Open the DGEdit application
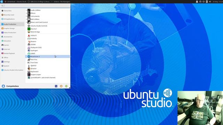223x125 pixels. pyautogui.click(x=48, y=44)
